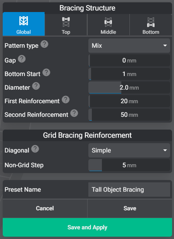Viewport: 174px width, 239px height.
Task: Select the Global bracing tab icon
Action: (24, 21)
